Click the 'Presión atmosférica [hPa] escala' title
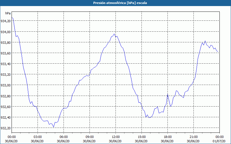The image size is (231, 144). pos(120,3)
